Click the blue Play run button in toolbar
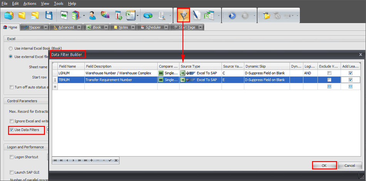 (232, 16)
